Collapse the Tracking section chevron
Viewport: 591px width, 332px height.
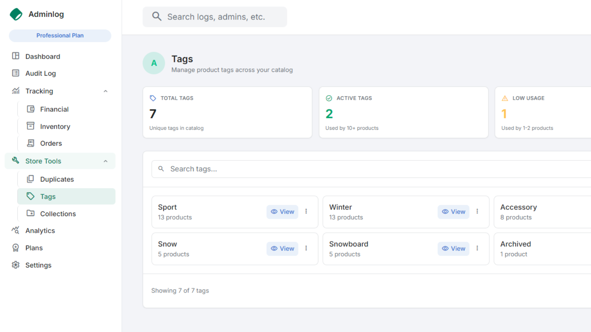tap(106, 91)
